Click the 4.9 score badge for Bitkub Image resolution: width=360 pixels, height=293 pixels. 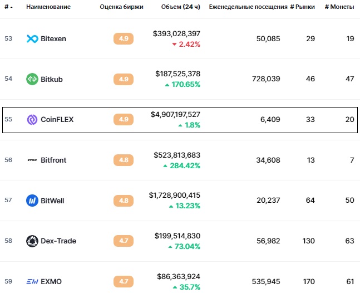point(124,79)
